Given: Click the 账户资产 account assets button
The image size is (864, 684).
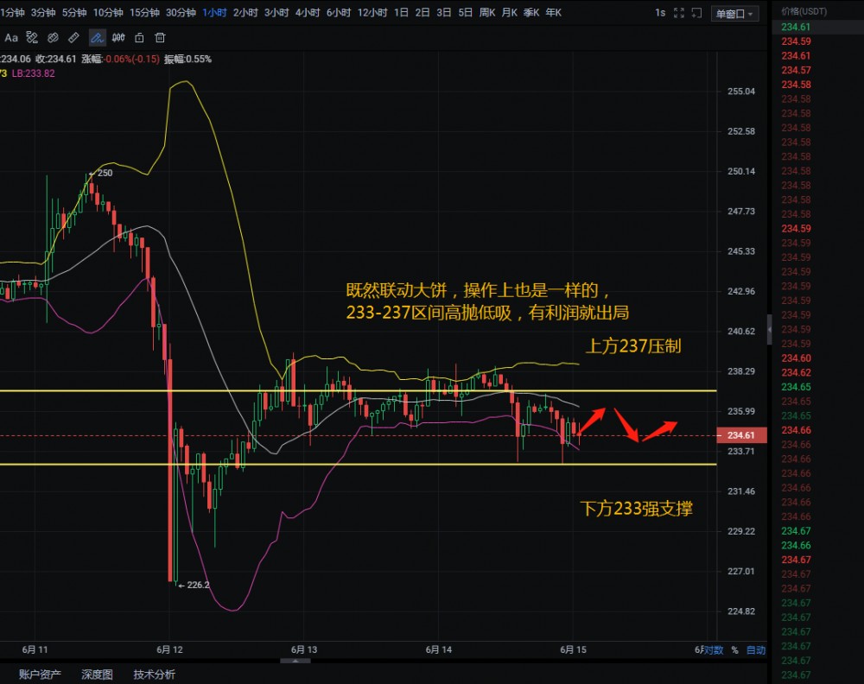Looking at the screenshot, I should tap(40, 674).
